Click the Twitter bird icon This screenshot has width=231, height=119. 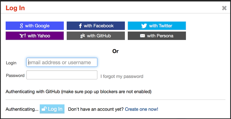(x=144, y=26)
